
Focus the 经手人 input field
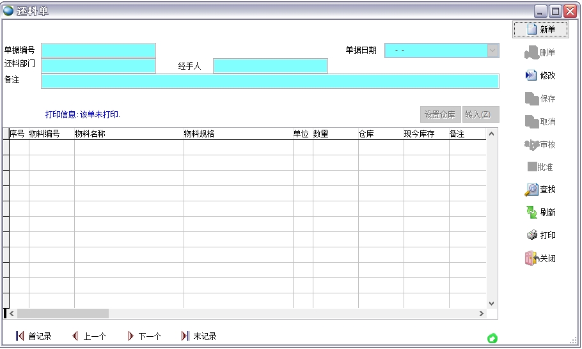tap(270, 66)
